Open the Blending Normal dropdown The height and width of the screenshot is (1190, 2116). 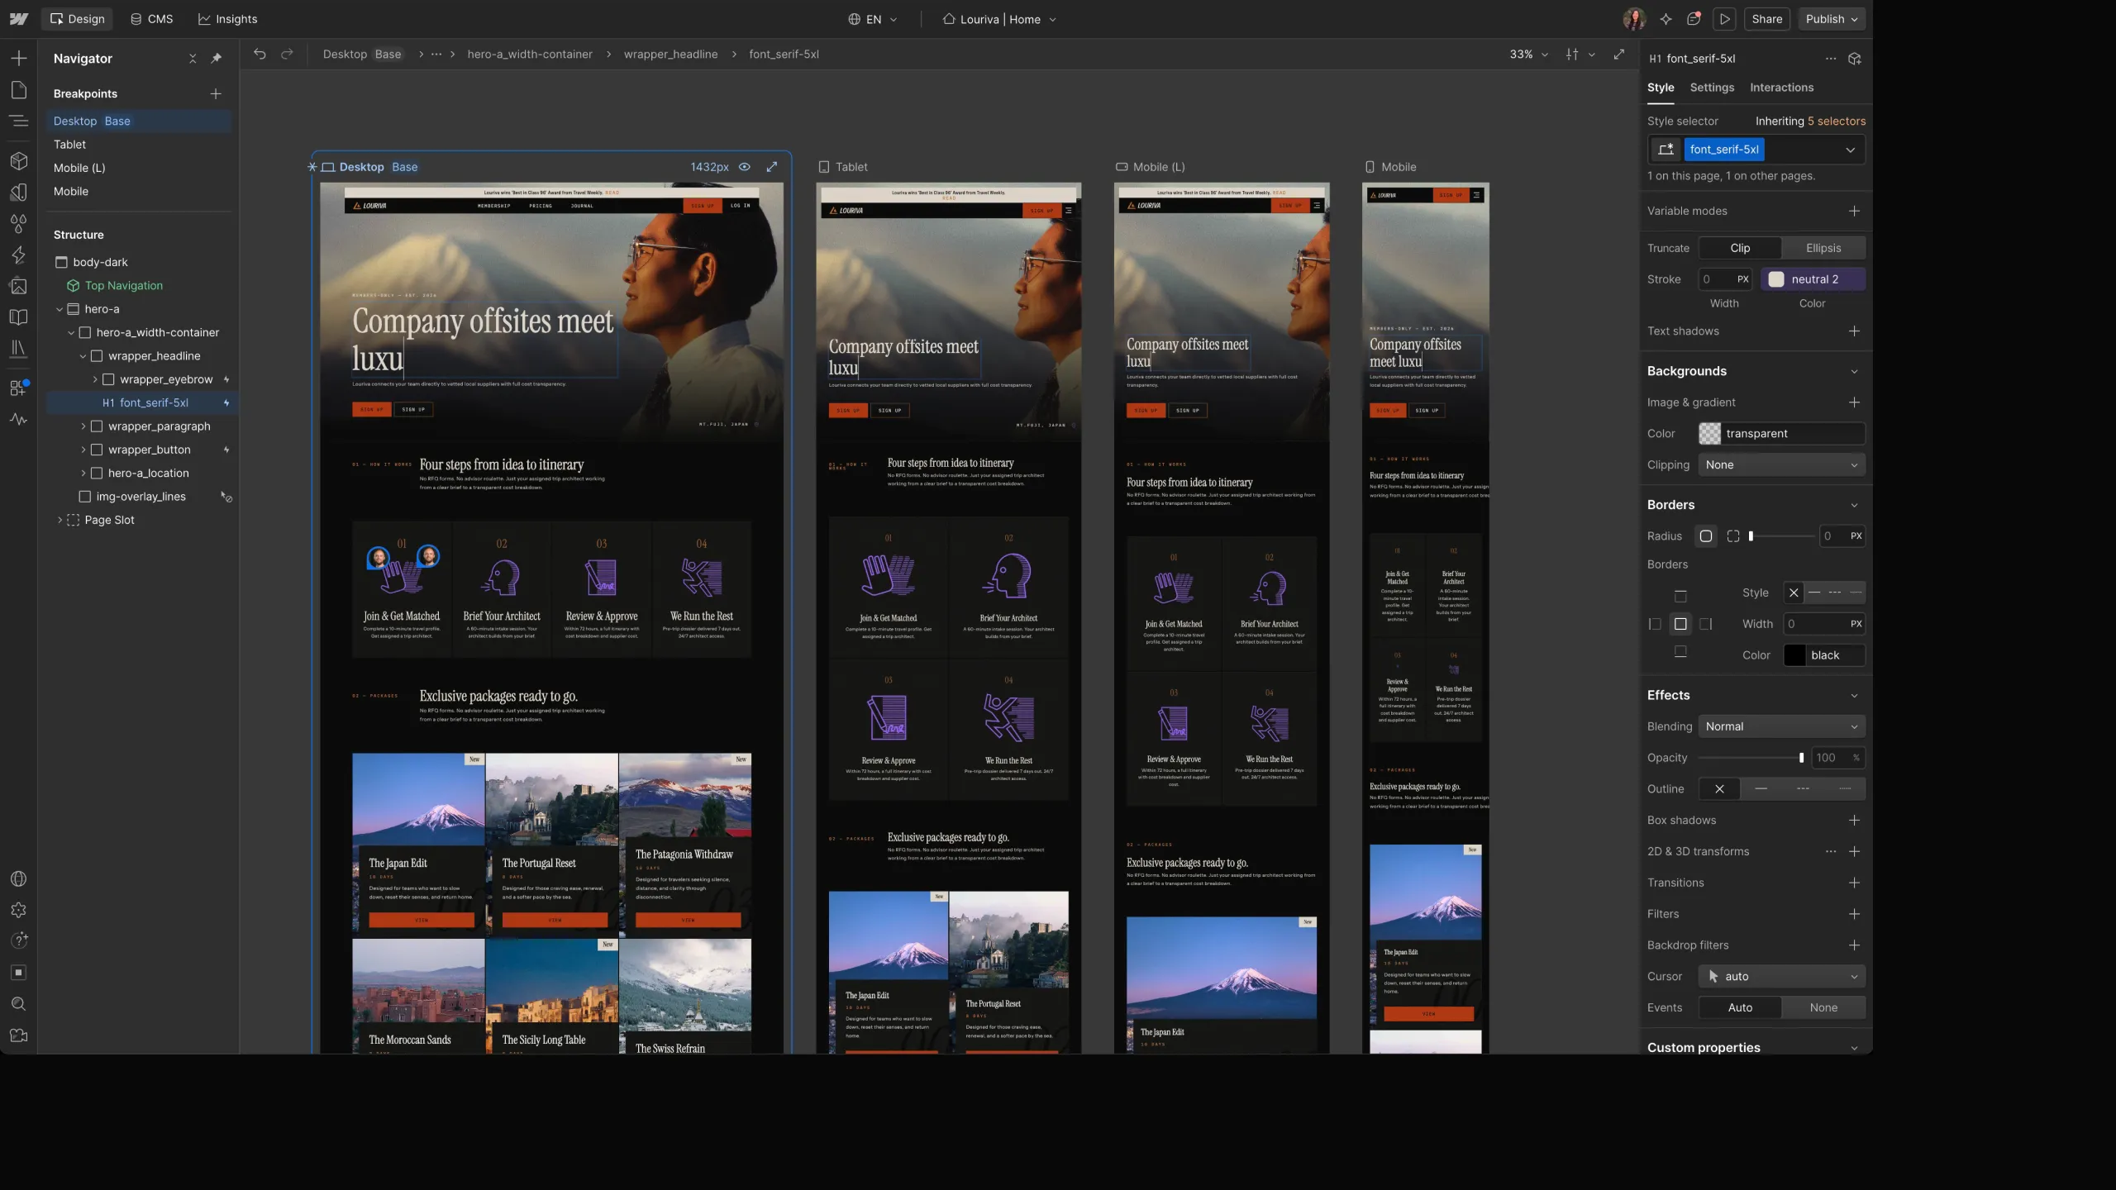pos(1781,726)
